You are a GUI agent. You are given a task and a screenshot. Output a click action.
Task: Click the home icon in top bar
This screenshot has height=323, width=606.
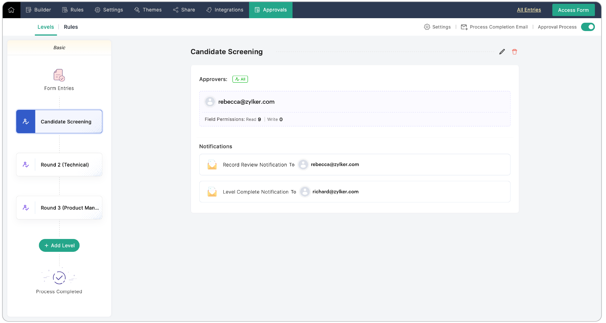click(x=11, y=10)
